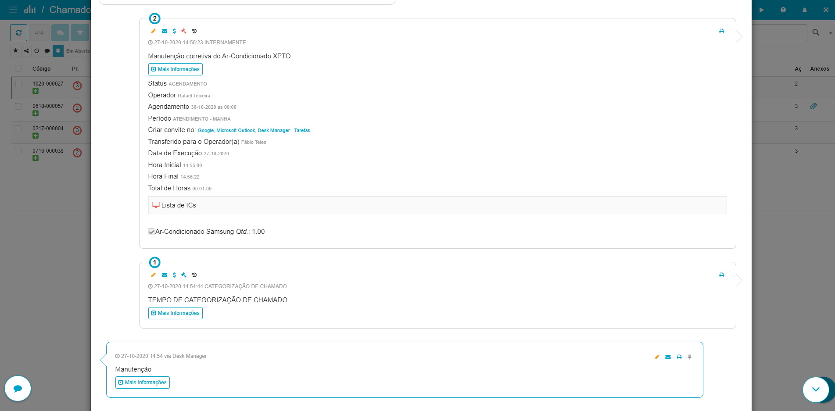Click the Chamado breadcrumb title
Viewport: 835px width, 411px height.
point(70,10)
